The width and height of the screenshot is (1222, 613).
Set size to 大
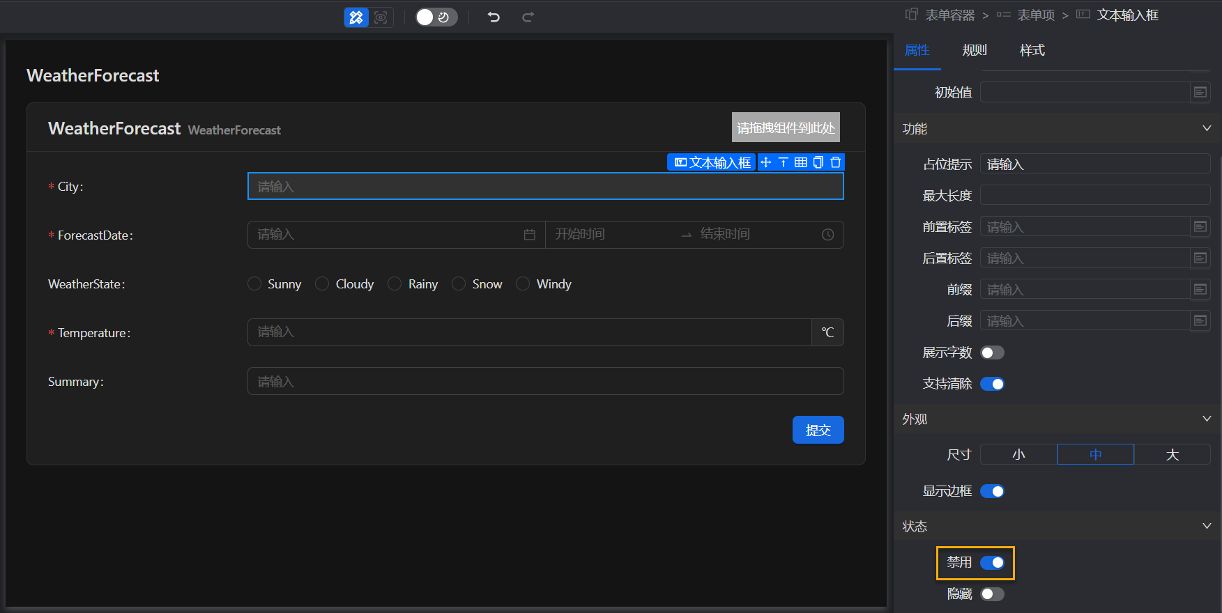click(1173, 454)
